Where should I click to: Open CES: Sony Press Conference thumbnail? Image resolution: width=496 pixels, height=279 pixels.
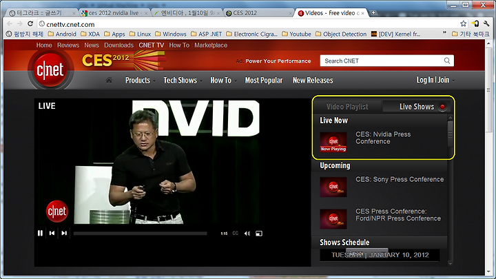tap(333, 187)
